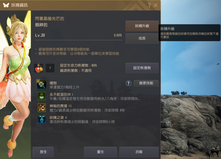This screenshot has height=159, width=221.
Task: Click 變更技能 to change skills
Action: [x=146, y=83]
